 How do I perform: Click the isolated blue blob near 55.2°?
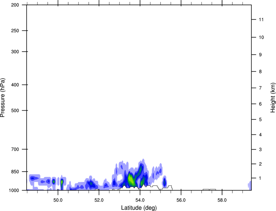click(x=164, y=181)
